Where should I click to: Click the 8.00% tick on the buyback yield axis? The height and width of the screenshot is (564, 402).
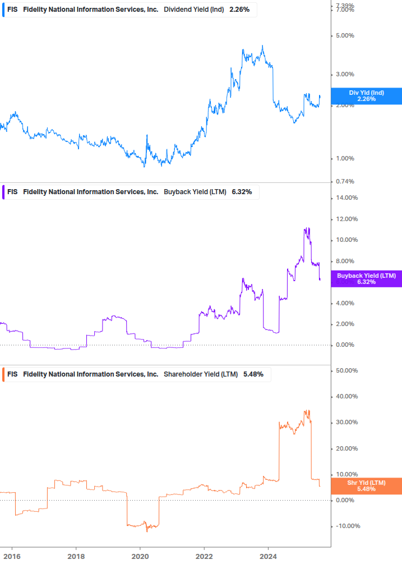[345, 261]
